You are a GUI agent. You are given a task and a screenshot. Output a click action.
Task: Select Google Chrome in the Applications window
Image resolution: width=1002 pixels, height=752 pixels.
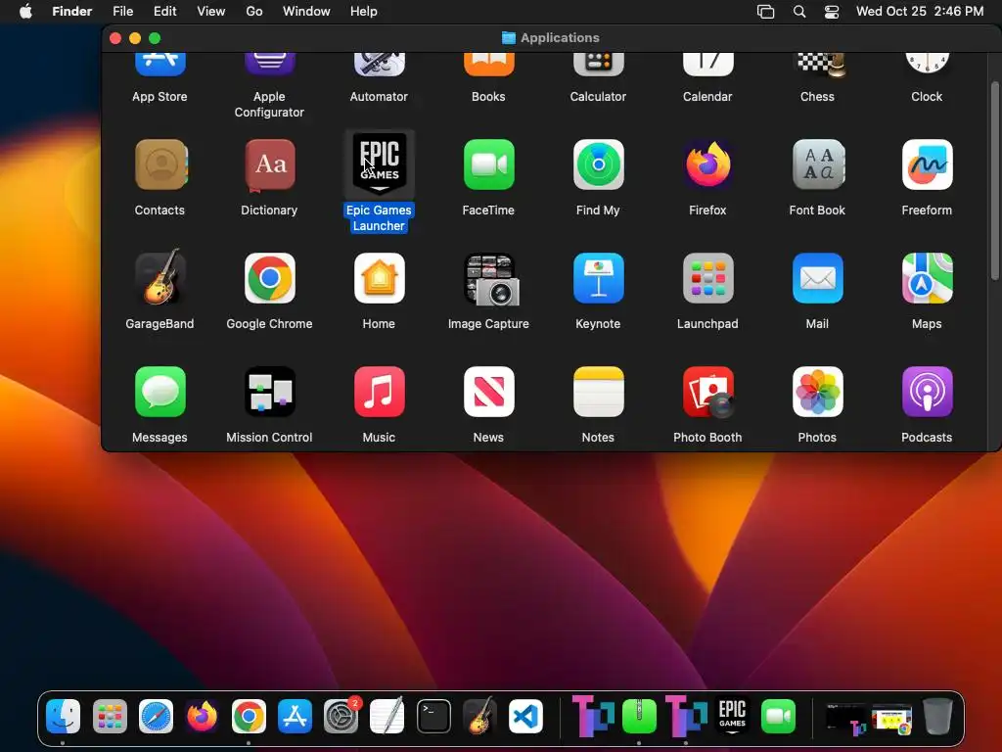coord(270,278)
